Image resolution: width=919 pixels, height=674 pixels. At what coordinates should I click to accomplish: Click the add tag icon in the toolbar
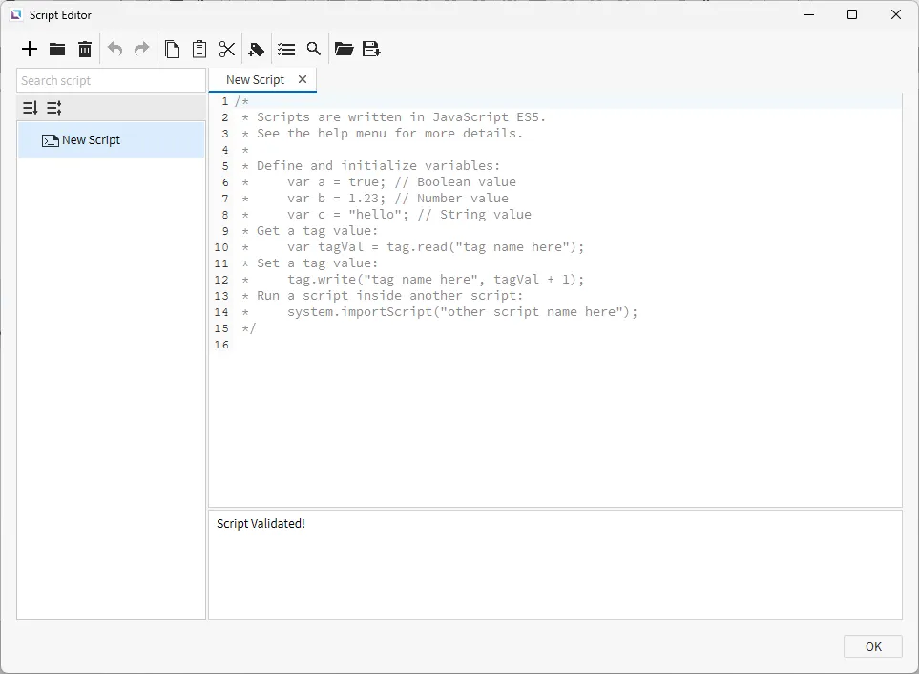[x=256, y=49]
